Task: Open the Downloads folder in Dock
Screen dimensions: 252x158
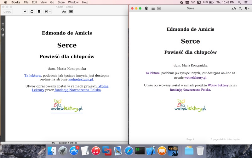Action: pyautogui.click(x=189, y=151)
